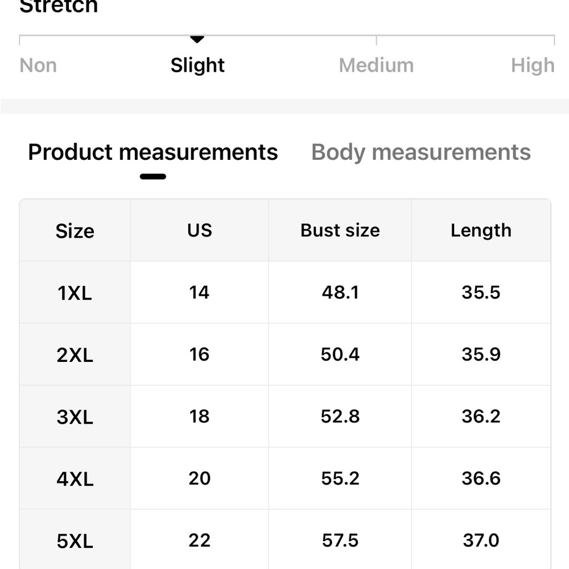Switch to the Body measurements tab

pyautogui.click(x=420, y=152)
